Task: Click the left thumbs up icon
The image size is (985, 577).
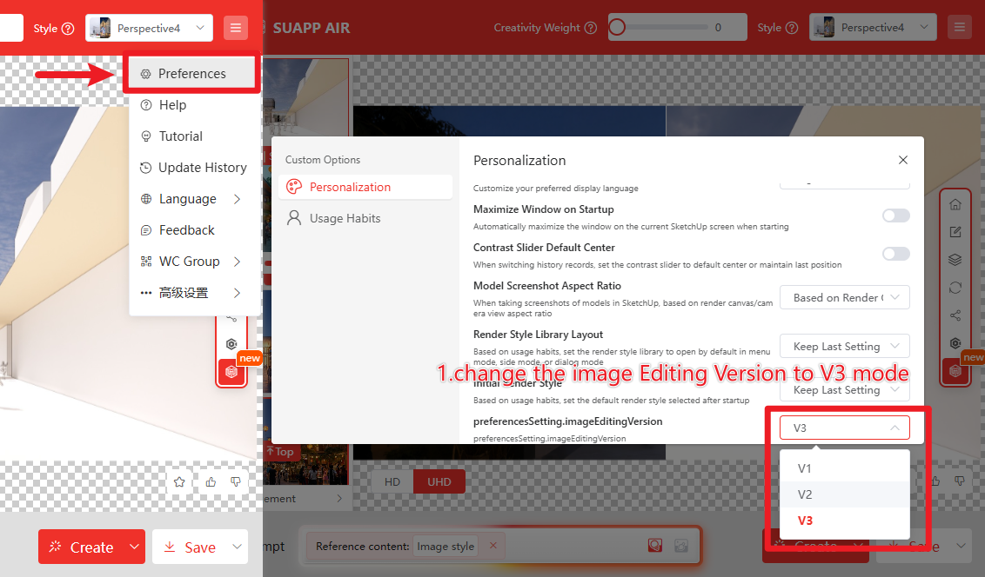Action: (x=211, y=481)
